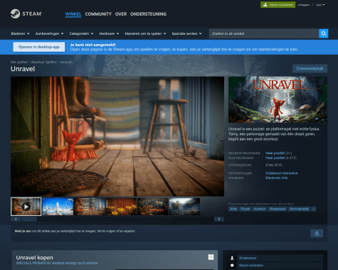Click the Unravel breadcrumb link
The image size is (338, 270).
(65, 62)
